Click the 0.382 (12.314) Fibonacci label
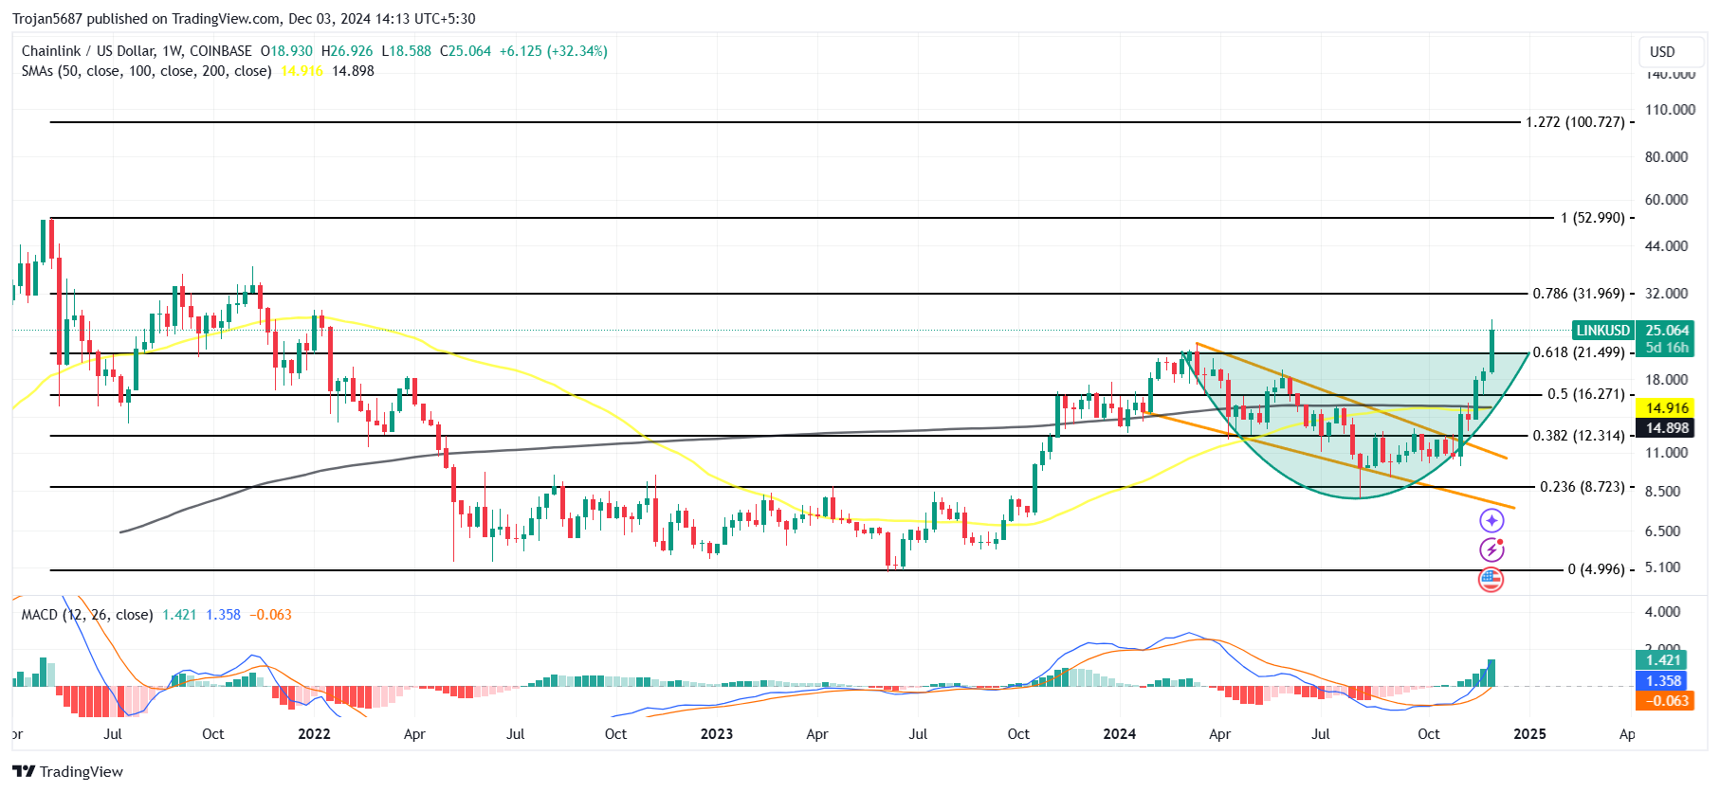The image size is (1720, 792). (x=1579, y=436)
